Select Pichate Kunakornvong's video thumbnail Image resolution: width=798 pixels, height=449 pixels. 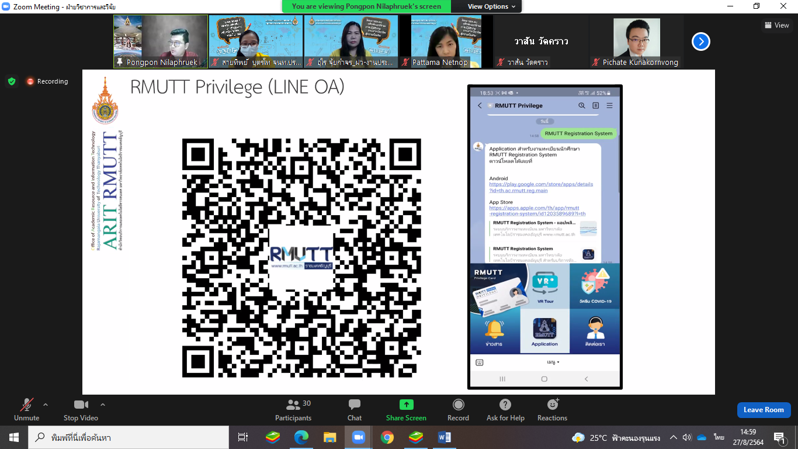point(636,42)
